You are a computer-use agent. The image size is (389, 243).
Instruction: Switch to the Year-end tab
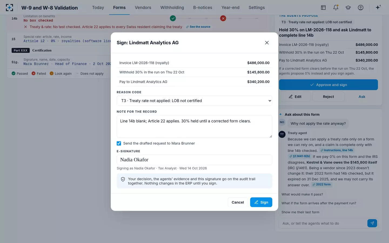230,8
